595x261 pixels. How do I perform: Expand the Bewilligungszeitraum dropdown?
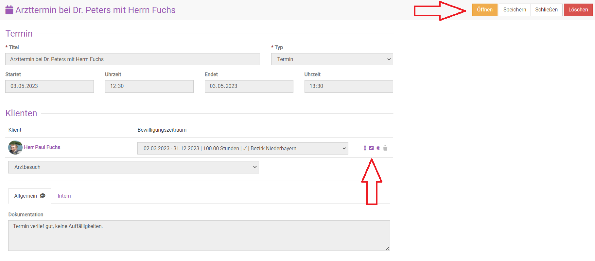pos(242,149)
